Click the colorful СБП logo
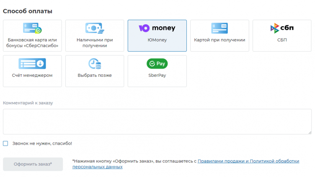Image resolution: width=315 pixels, height=177 pixels. 281,29
